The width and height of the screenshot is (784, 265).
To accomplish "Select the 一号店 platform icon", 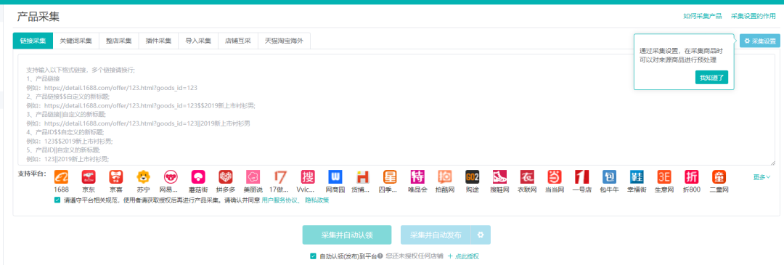I will click(581, 177).
